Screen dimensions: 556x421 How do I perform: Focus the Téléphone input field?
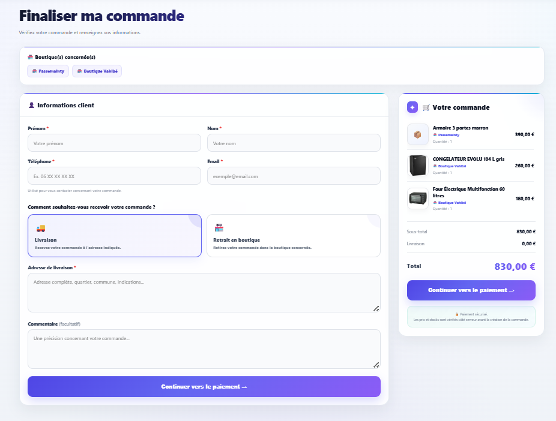[115, 176]
